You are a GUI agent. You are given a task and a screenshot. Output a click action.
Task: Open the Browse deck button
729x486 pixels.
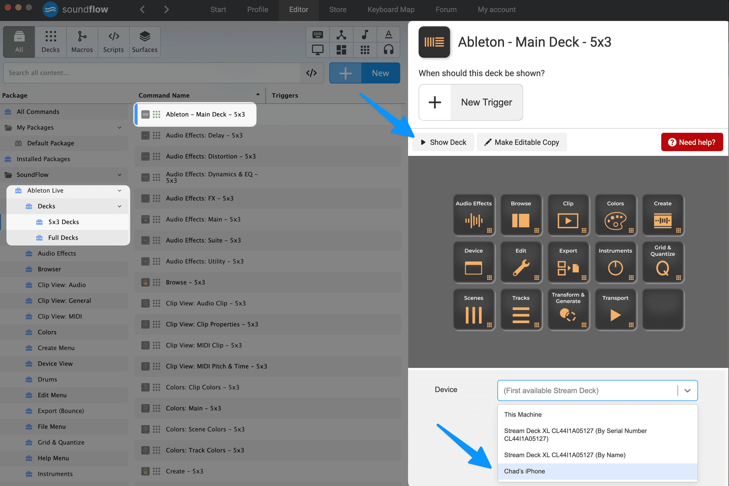tap(521, 215)
